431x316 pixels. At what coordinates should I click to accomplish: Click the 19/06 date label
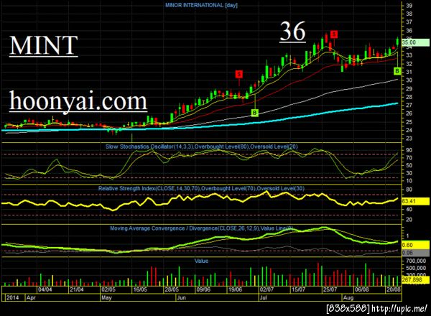[236, 289]
